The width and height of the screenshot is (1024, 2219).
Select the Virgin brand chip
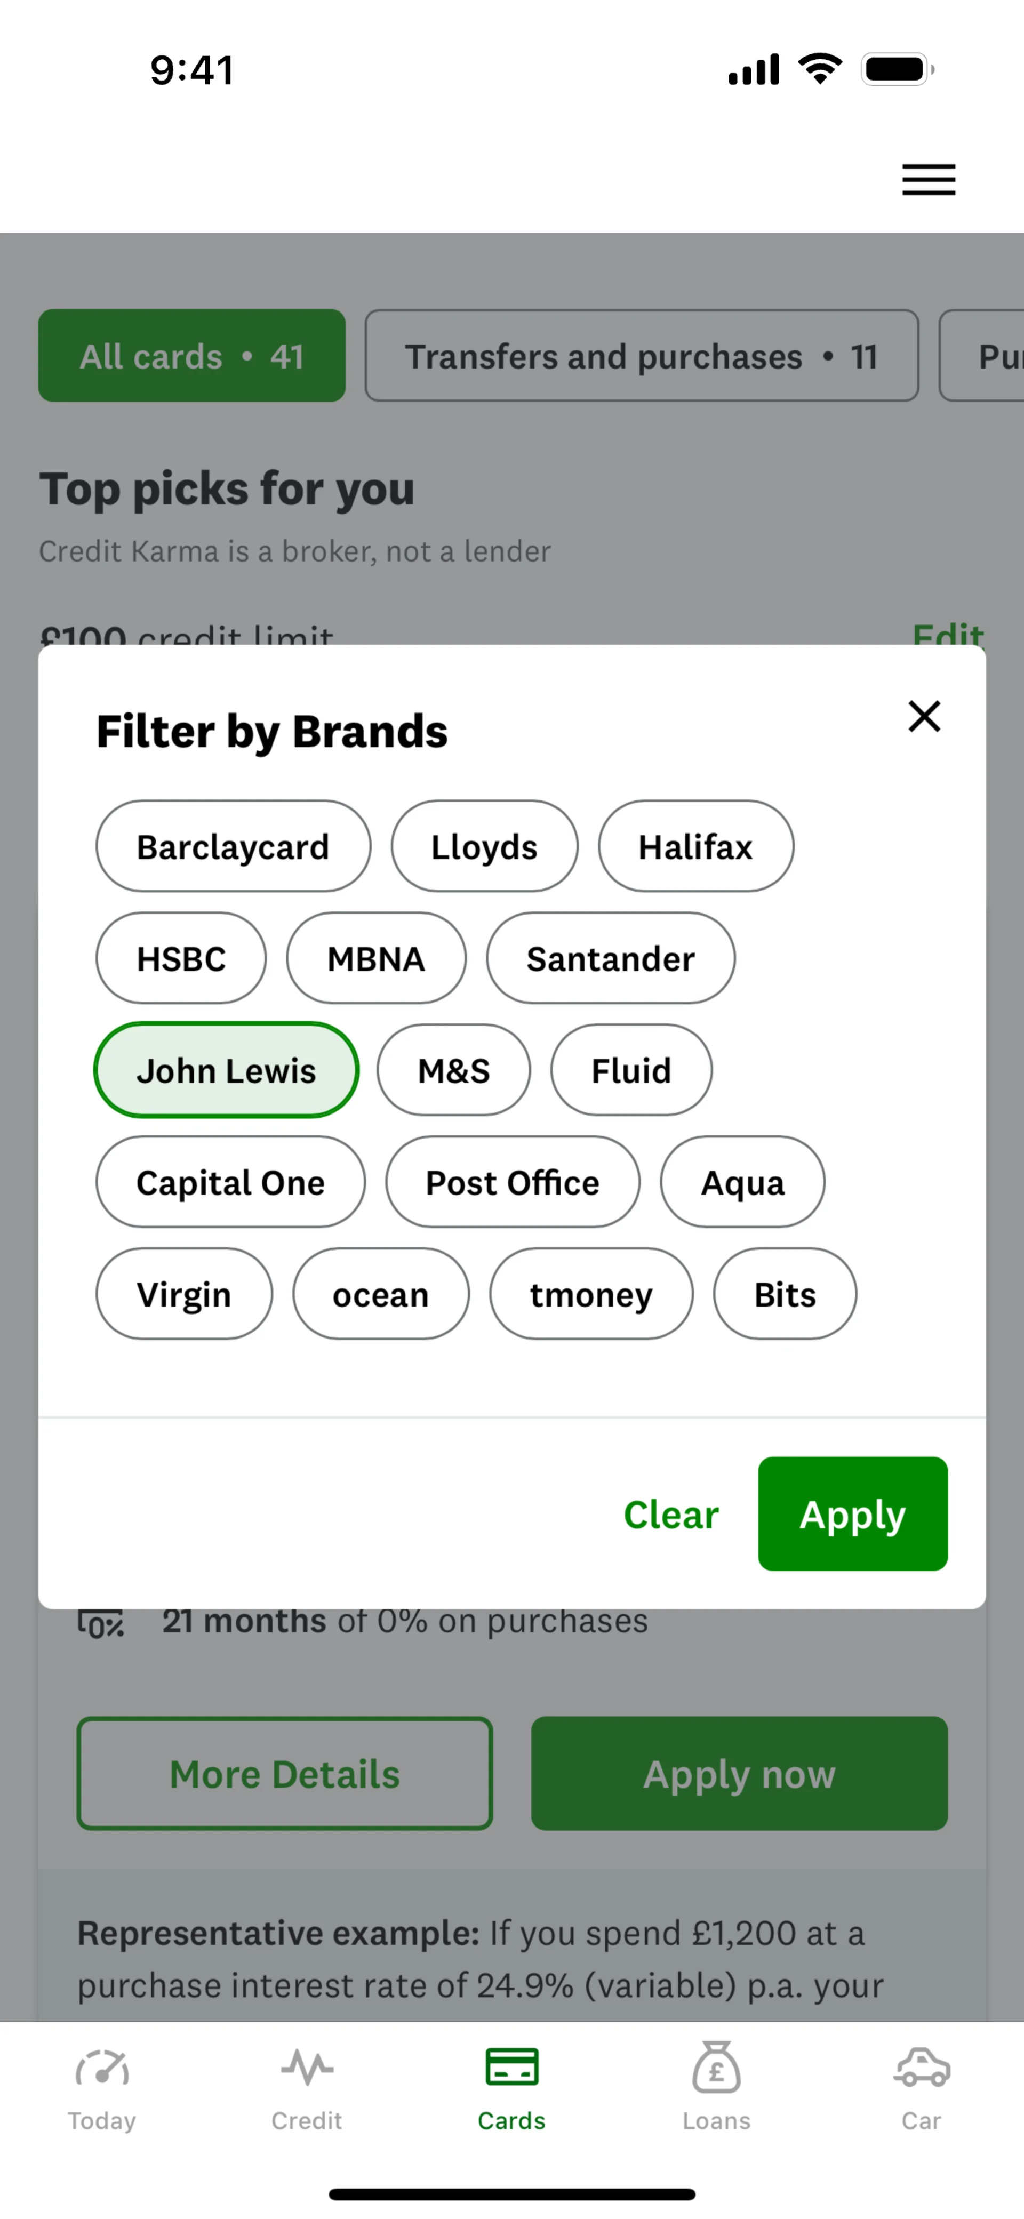pyautogui.click(x=183, y=1294)
